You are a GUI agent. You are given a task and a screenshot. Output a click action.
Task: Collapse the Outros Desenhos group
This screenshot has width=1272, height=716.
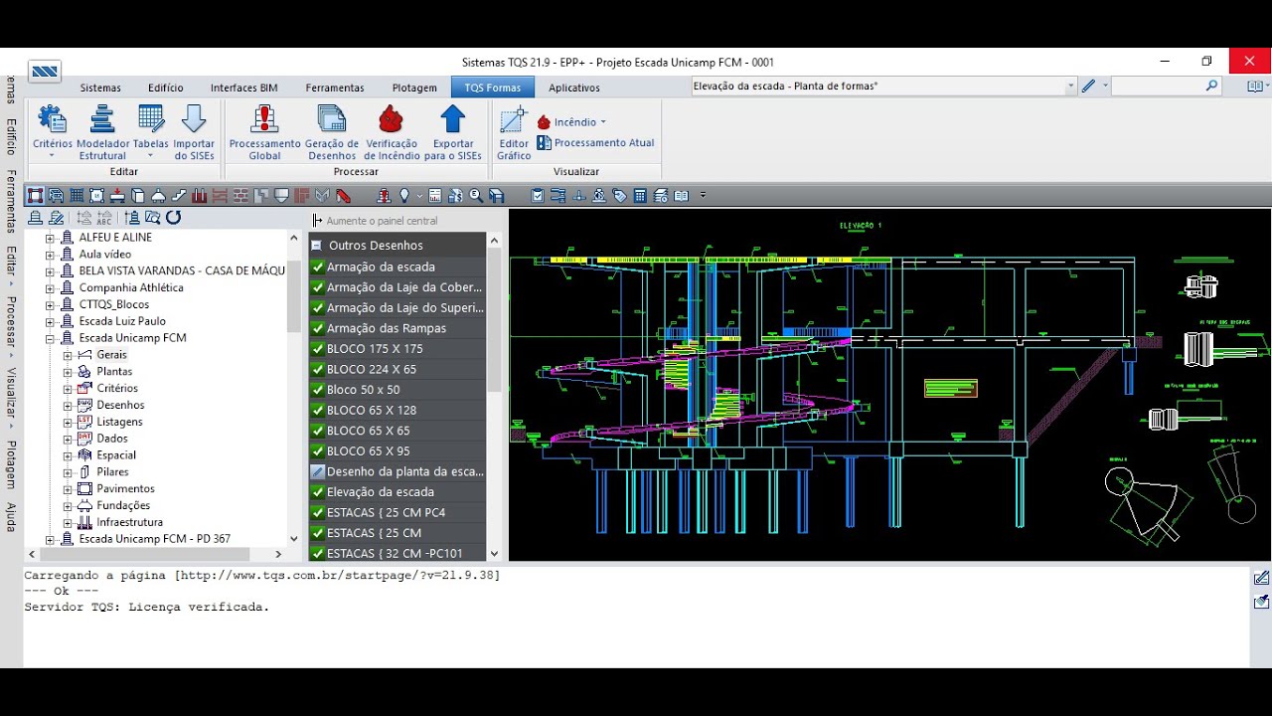point(316,246)
